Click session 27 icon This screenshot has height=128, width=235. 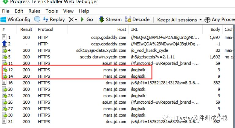5,109
